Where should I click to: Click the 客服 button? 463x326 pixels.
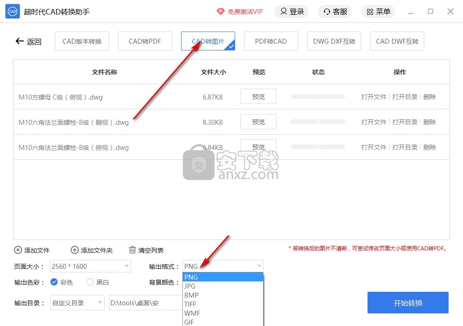(335, 12)
